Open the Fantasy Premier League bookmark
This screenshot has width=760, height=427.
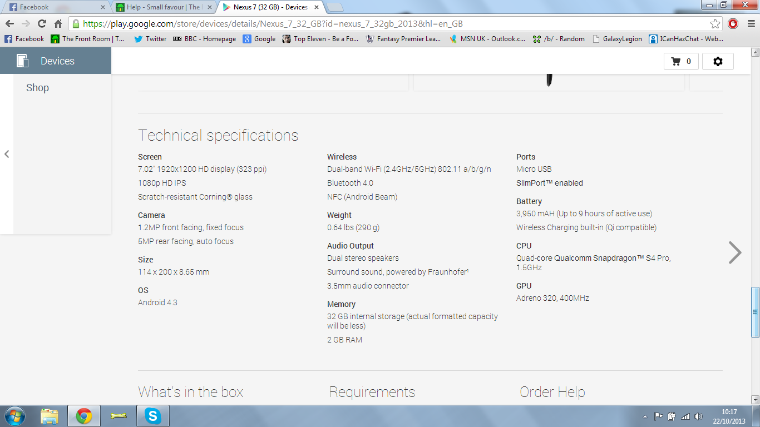403,39
